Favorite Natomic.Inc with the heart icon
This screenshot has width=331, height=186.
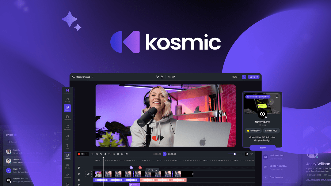click(x=277, y=97)
